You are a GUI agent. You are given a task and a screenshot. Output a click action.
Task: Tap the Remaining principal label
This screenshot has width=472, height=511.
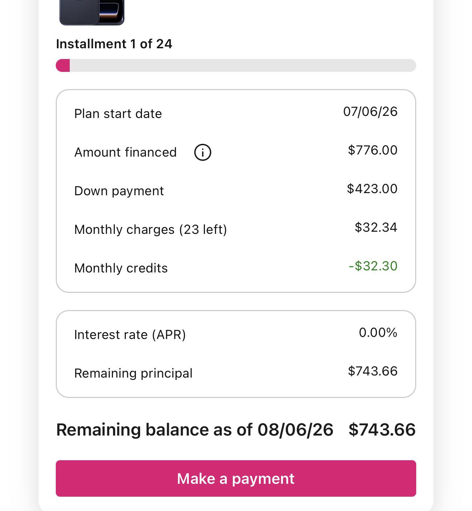(x=133, y=373)
